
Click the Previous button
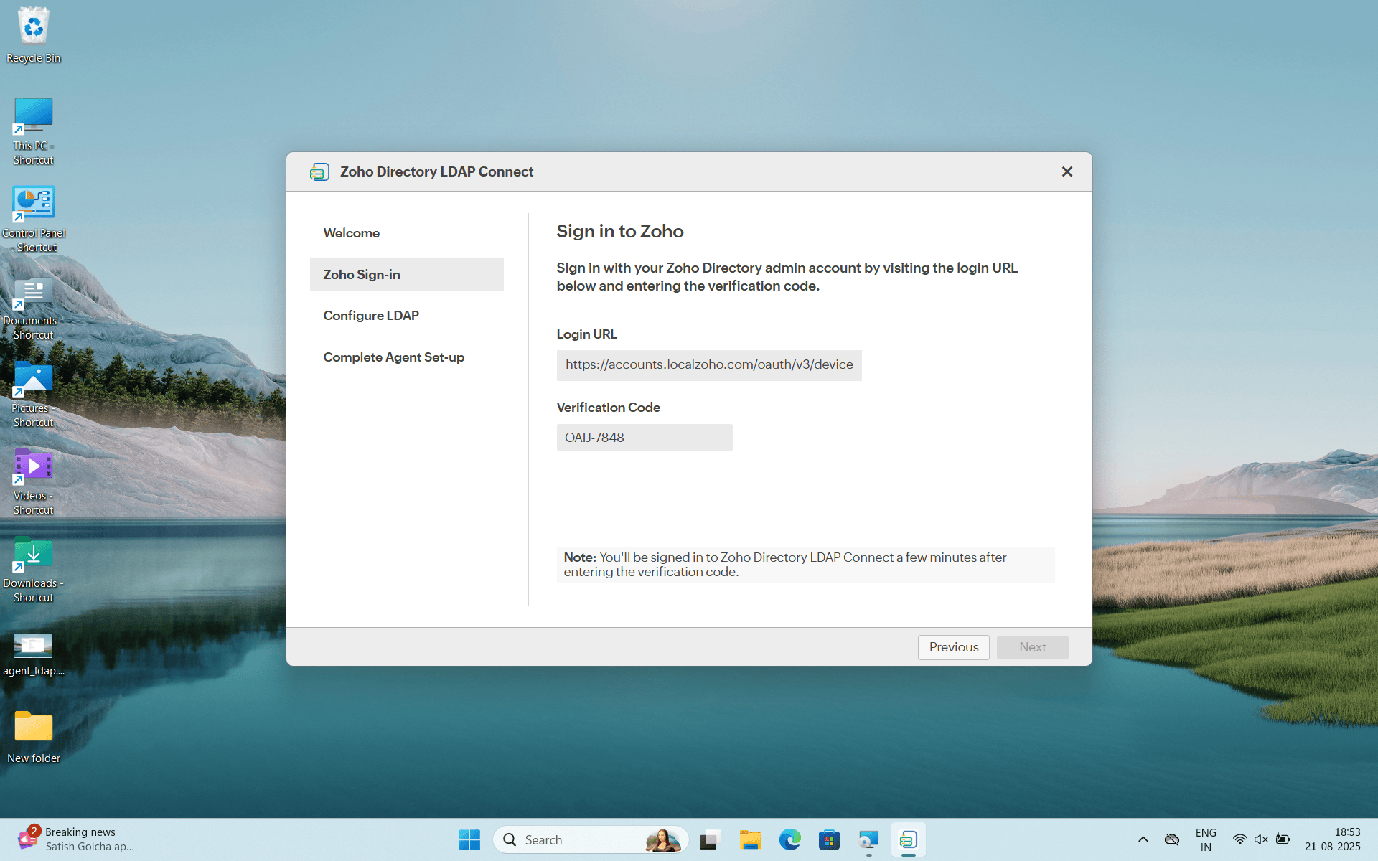click(x=953, y=647)
